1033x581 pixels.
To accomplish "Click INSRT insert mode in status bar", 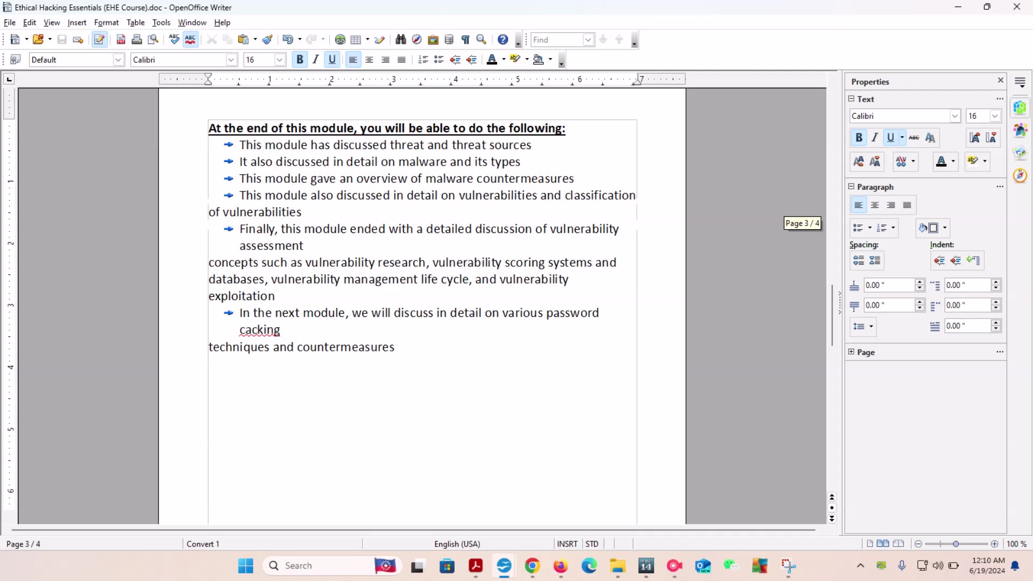I will coord(567,544).
